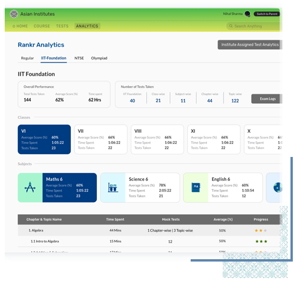Screen dimensions: 306x287
Task: Click the Maths 6 subject title
Action: coord(54,179)
